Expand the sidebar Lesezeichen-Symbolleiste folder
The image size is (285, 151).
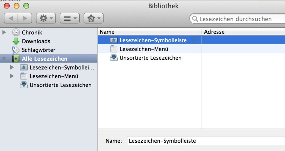point(12,67)
